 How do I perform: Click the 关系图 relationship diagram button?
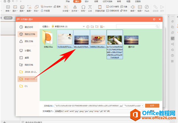45,11
